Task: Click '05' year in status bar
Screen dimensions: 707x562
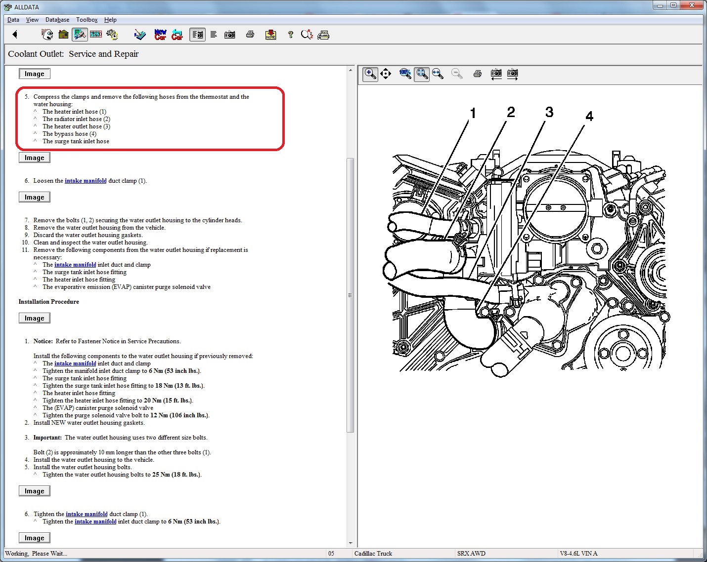Action: [x=331, y=554]
